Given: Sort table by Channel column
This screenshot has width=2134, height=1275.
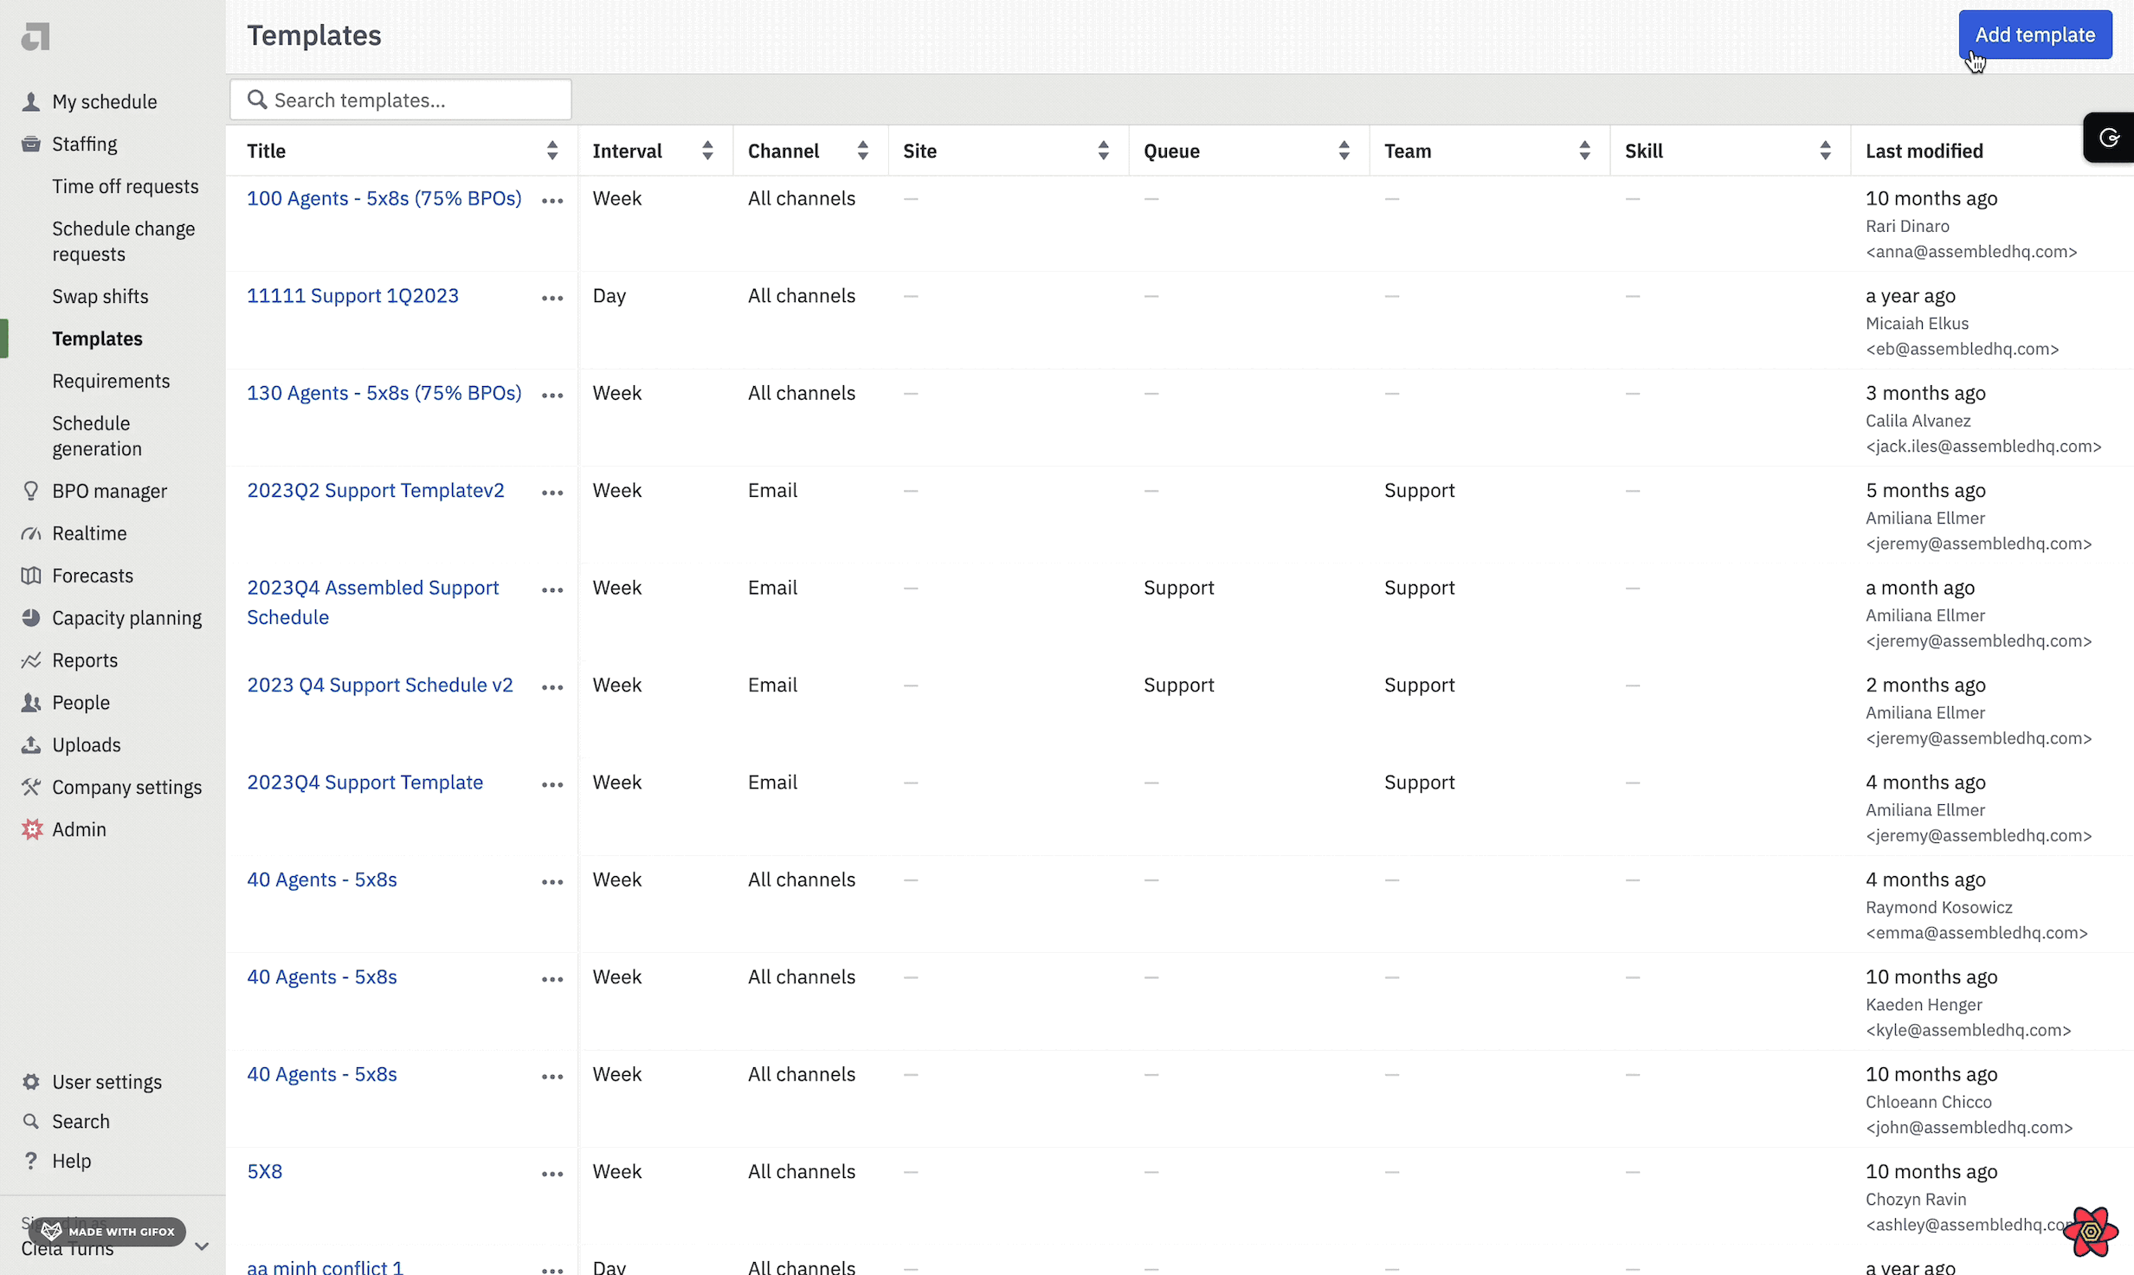Looking at the screenshot, I should [863, 151].
